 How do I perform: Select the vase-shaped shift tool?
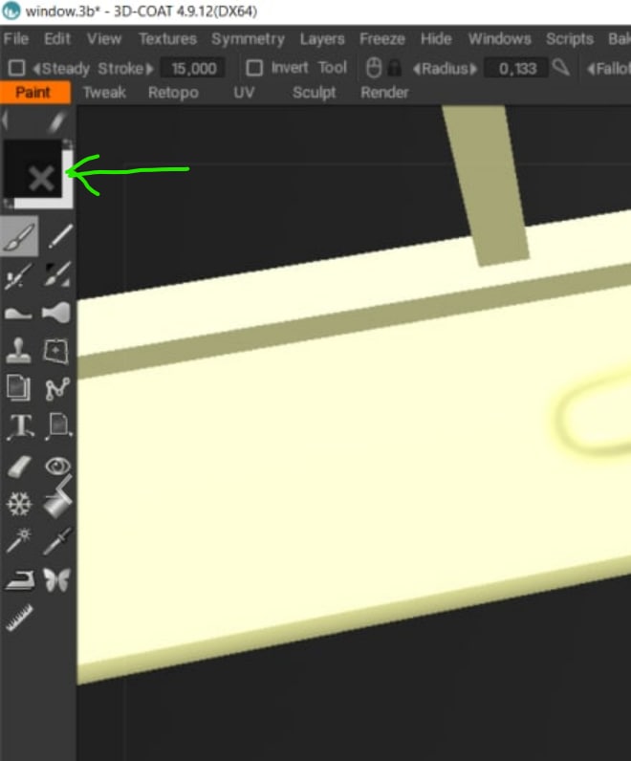pos(56,313)
